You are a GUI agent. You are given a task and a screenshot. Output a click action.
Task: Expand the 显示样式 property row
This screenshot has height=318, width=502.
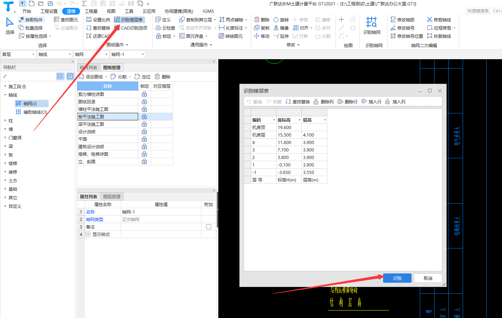(x=88, y=234)
